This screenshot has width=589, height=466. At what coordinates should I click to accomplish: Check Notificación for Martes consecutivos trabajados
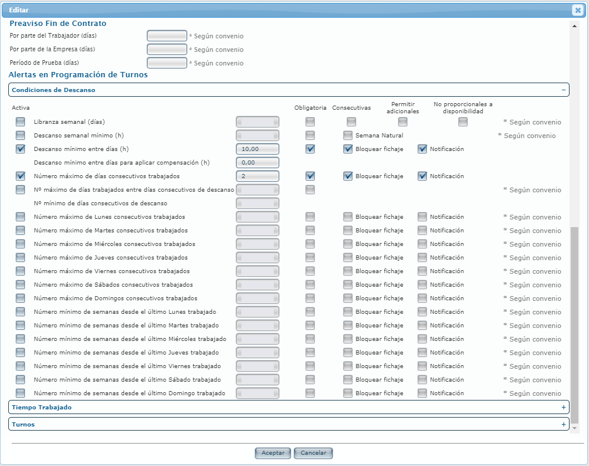click(422, 230)
